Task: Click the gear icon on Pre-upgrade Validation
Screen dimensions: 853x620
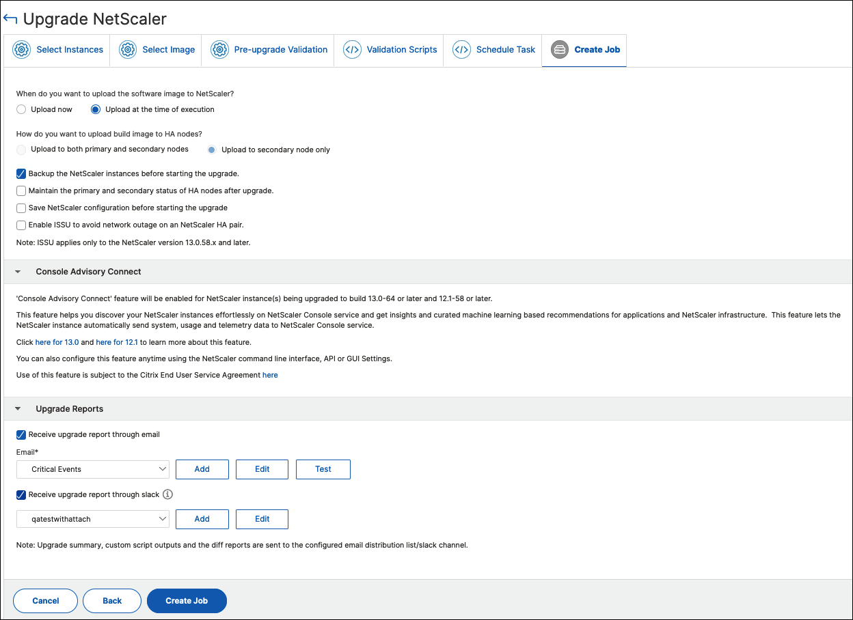Action: pyautogui.click(x=219, y=50)
